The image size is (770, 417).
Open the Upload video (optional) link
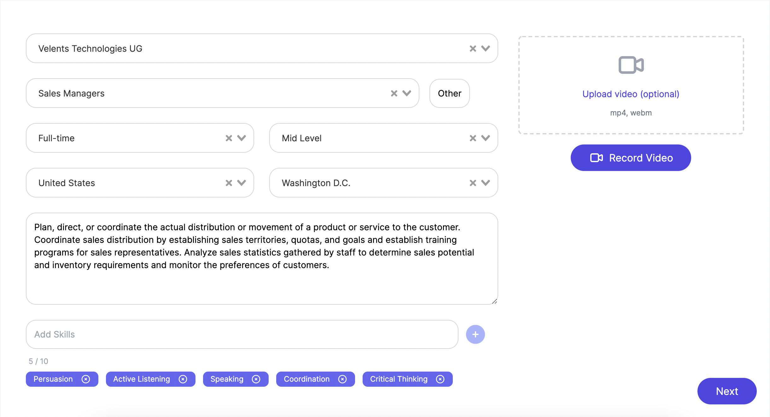click(x=631, y=94)
